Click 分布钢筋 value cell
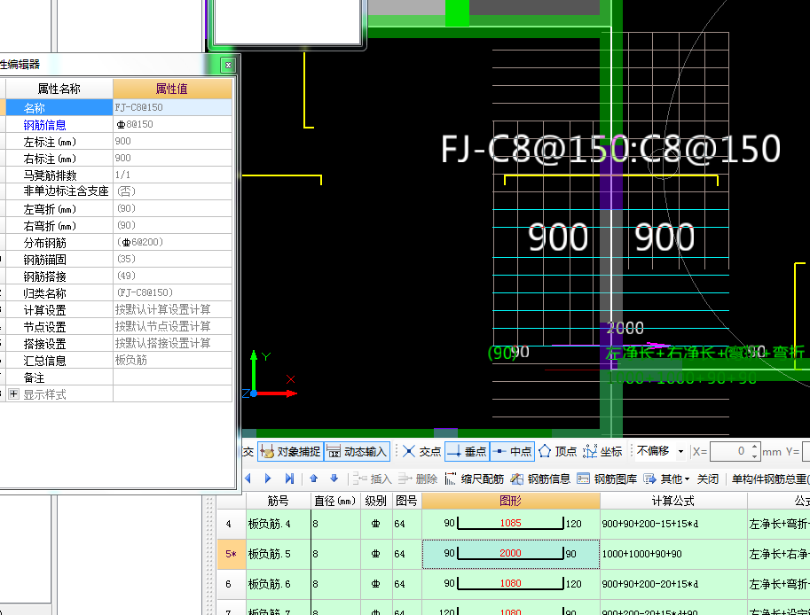Viewport: 810px width, 615px height. [172, 242]
